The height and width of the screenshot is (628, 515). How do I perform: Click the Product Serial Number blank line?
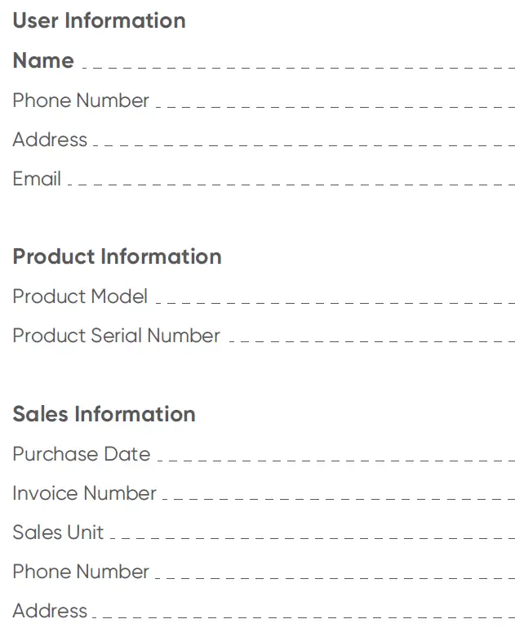[x=371, y=339]
